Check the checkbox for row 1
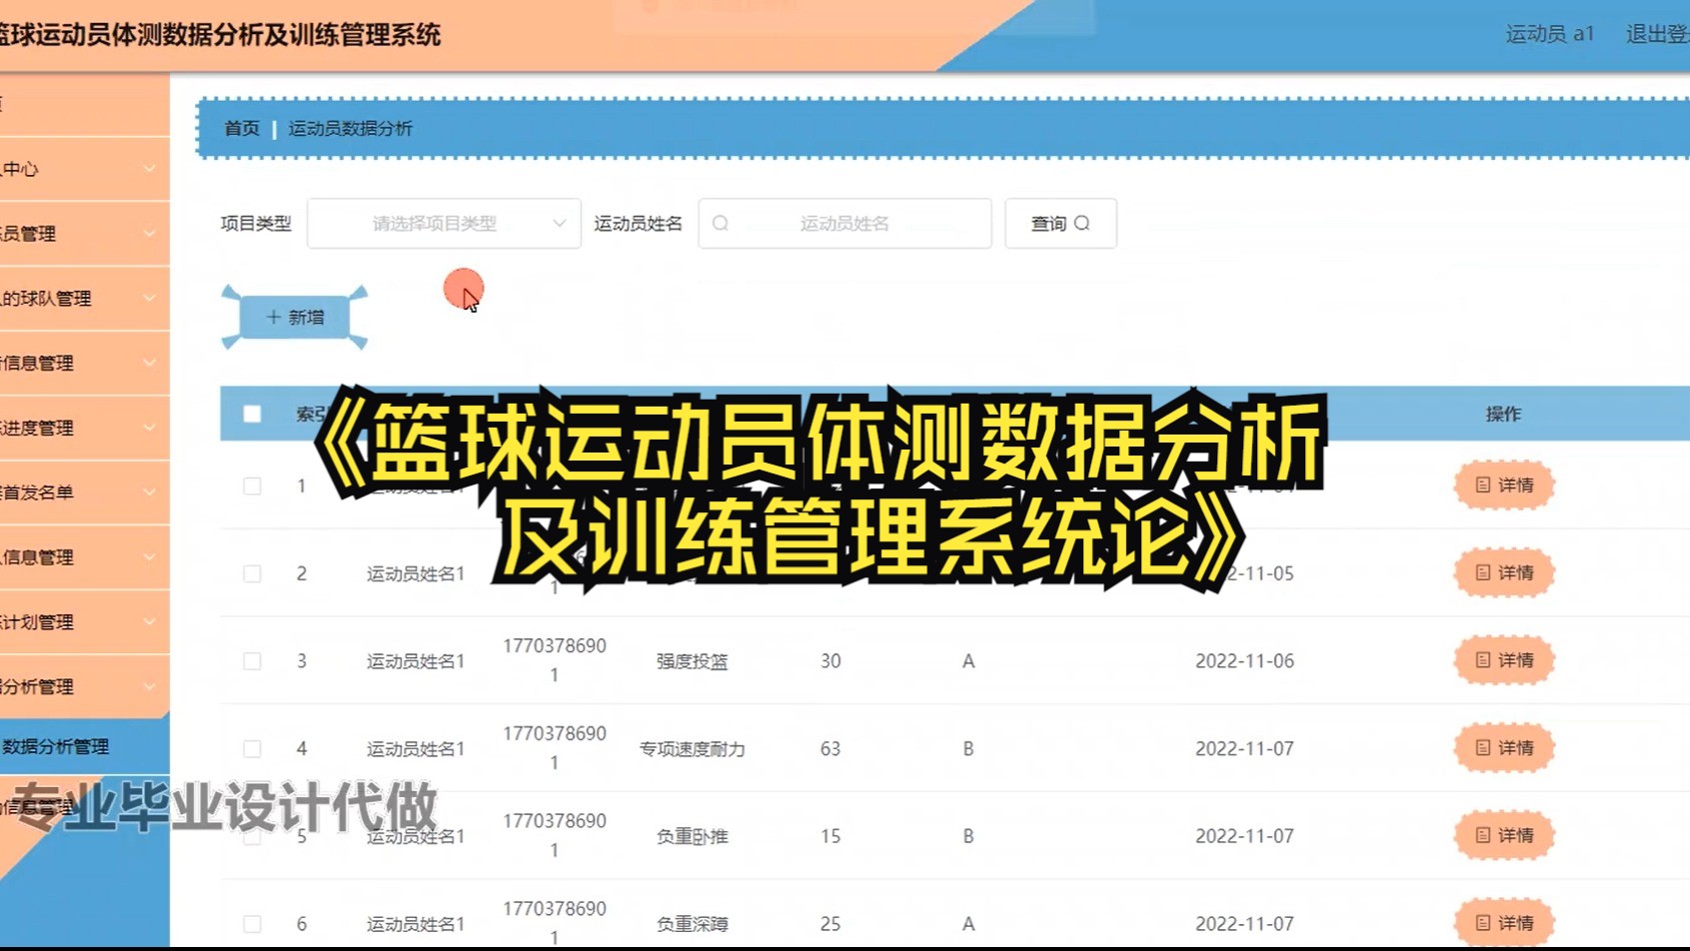 (252, 486)
